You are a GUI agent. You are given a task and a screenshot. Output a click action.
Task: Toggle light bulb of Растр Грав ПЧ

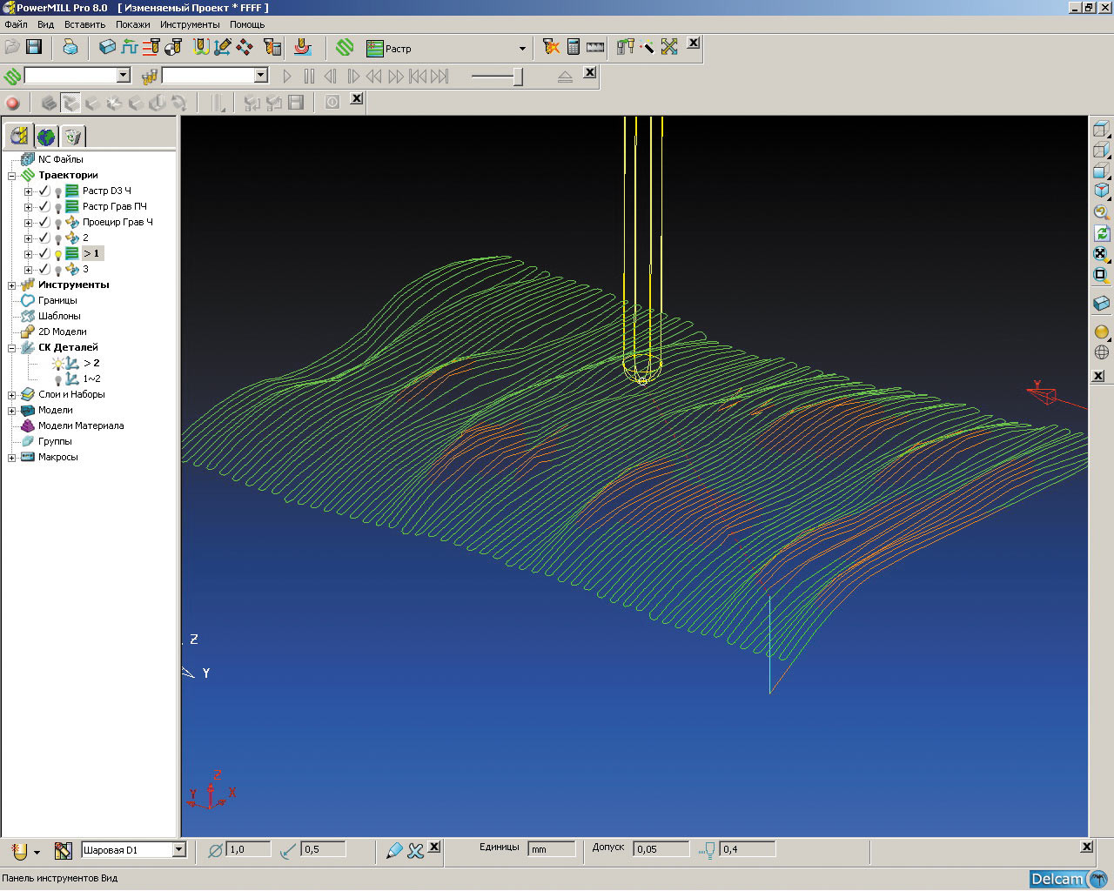(58, 207)
